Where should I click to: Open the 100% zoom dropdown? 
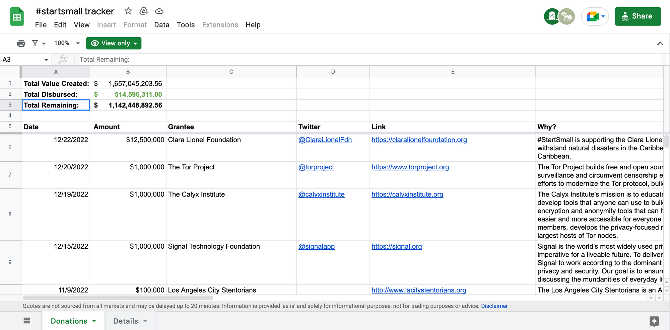[67, 43]
